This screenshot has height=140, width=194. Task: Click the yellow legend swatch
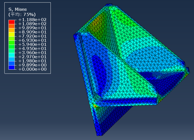pyautogui.click(x=12, y=34)
